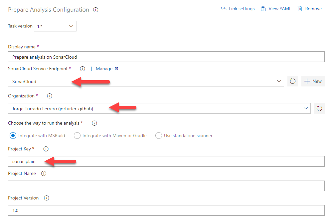Expand the SonarCloud Service Endpoint dropdown

[279, 81]
